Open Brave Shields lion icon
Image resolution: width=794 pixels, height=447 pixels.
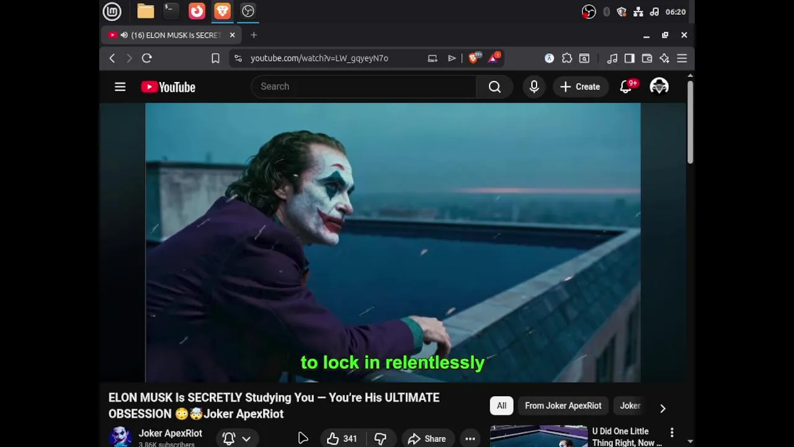coord(474,58)
